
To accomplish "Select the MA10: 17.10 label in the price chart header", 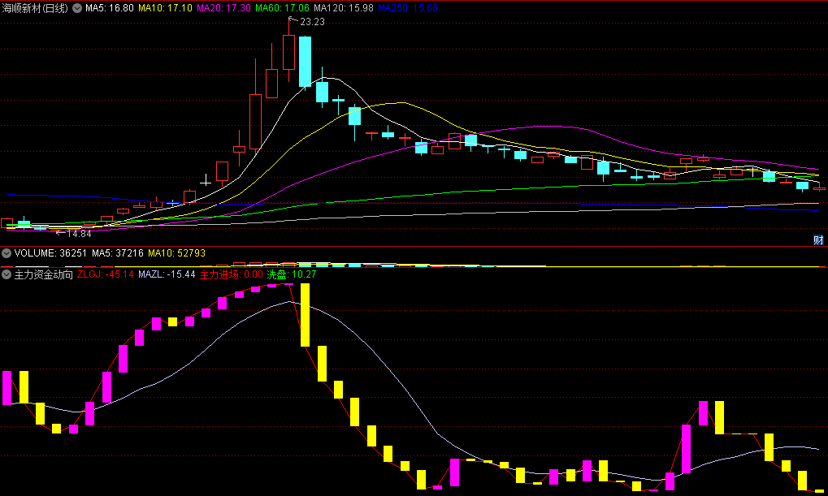I will point(165,8).
